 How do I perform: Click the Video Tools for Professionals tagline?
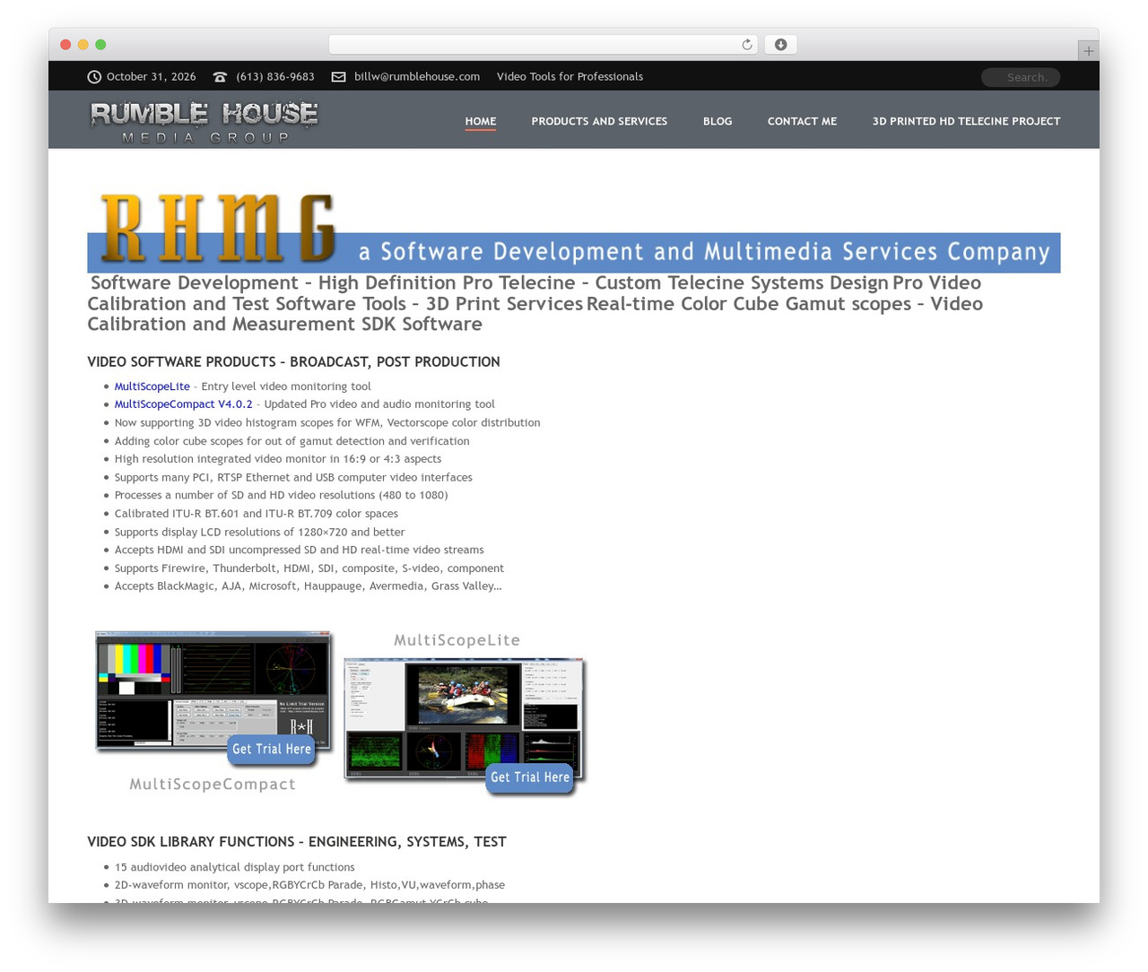point(570,77)
